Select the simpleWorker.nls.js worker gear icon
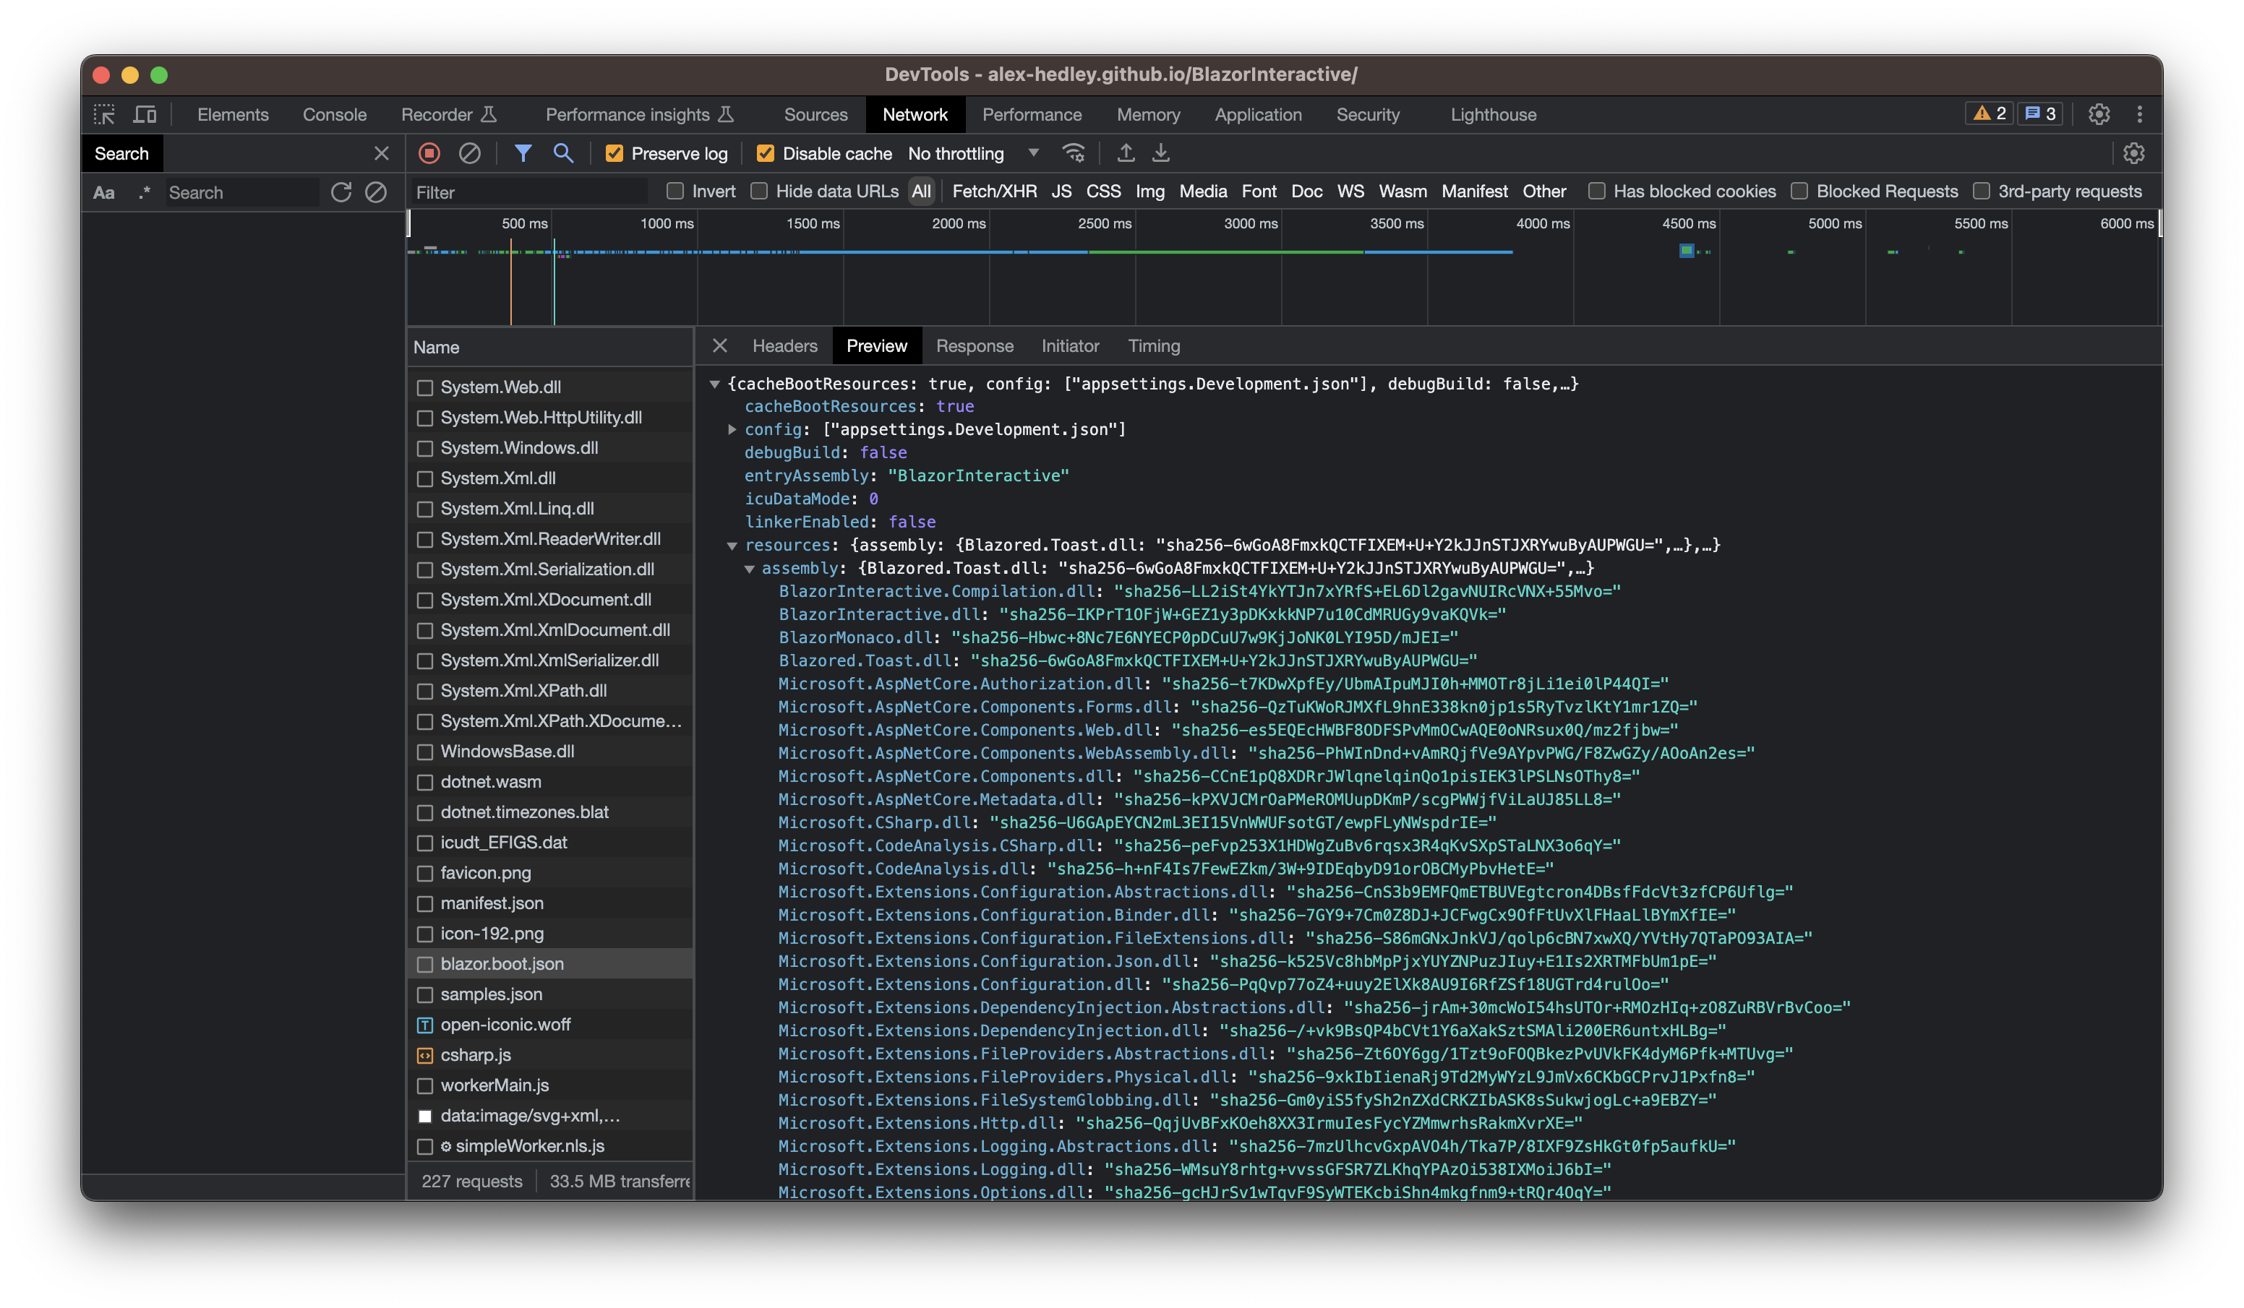 point(446,1146)
